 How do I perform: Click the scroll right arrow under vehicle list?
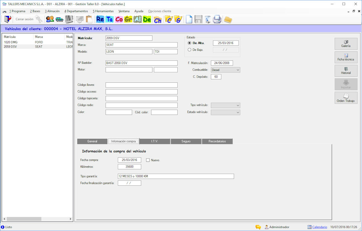(x=71, y=219)
